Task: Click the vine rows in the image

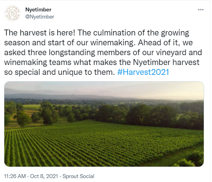Action: click(95, 145)
